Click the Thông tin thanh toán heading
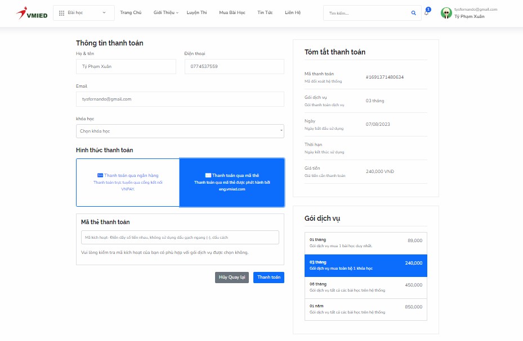This screenshot has height=341, width=523. pyautogui.click(x=109, y=43)
